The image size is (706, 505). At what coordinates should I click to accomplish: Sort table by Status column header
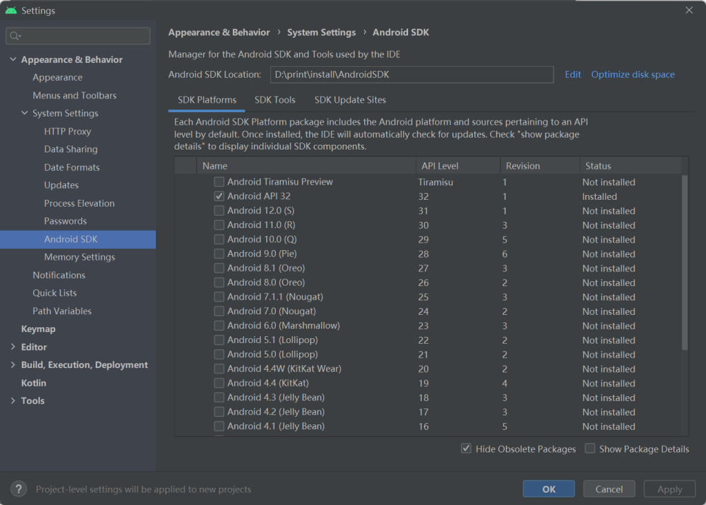[x=630, y=165]
